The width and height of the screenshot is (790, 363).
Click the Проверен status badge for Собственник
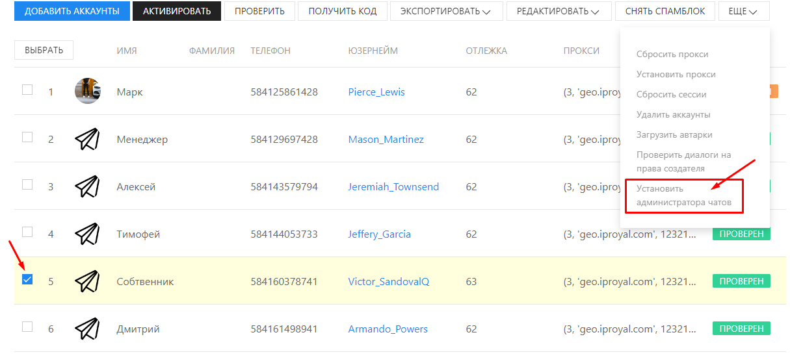point(741,281)
